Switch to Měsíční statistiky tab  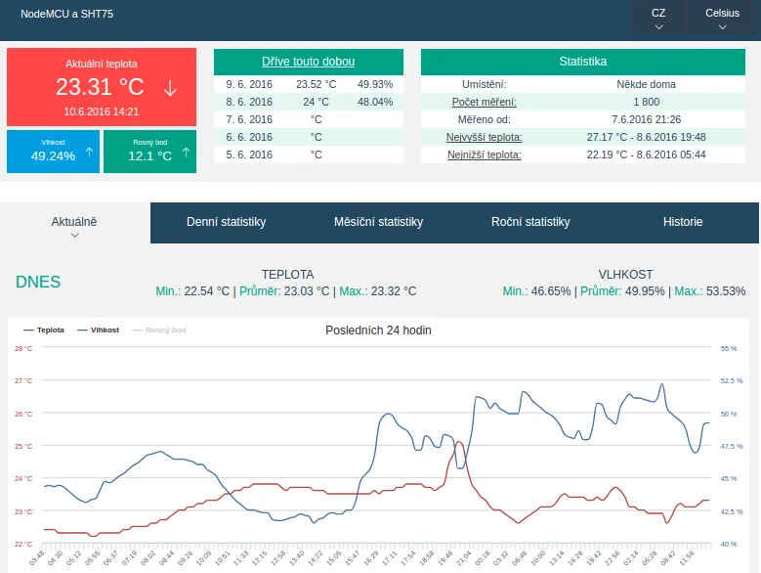[x=379, y=222]
